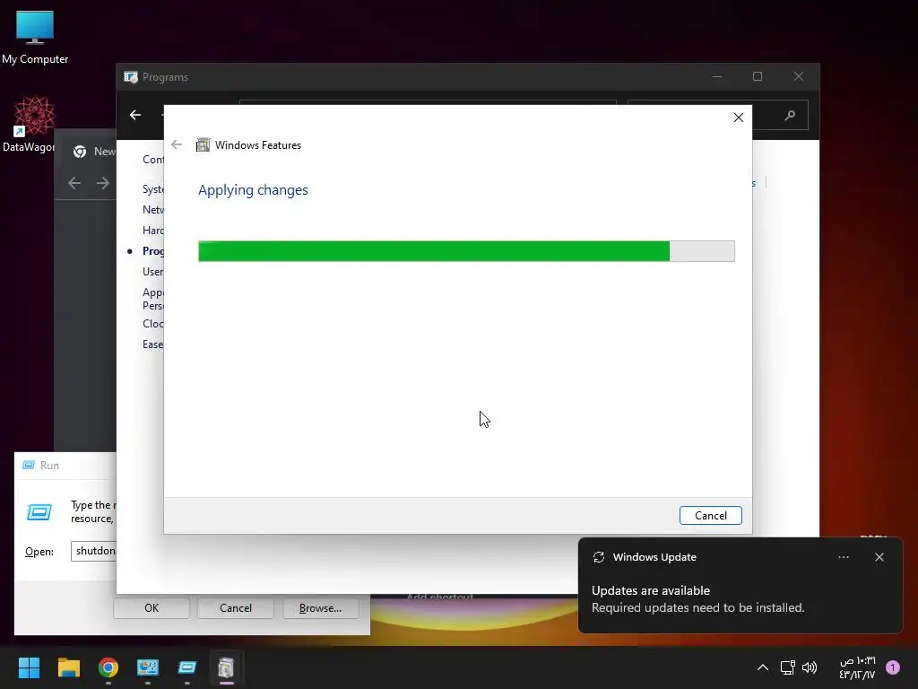Minimize the Programs window

[x=717, y=77]
